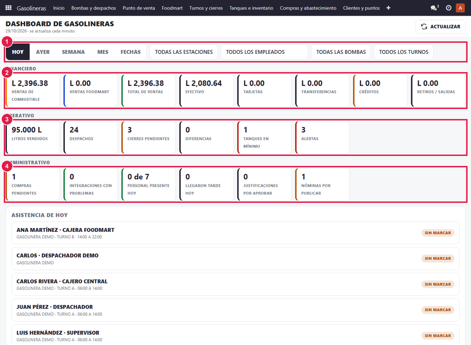Open the TANQUES EN MÍNIMO card

(264, 138)
